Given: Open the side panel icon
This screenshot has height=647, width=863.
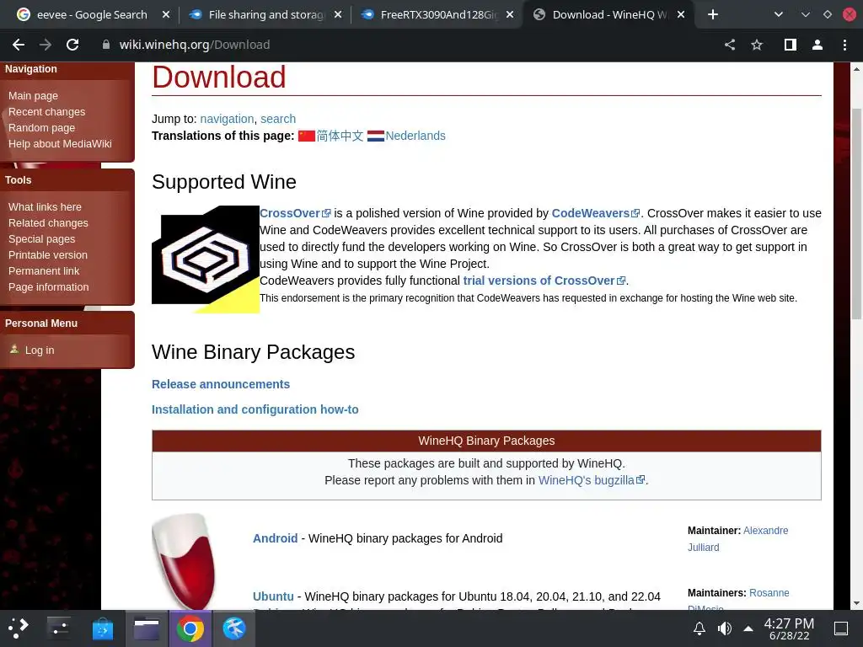Looking at the screenshot, I should (x=791, y=45).
